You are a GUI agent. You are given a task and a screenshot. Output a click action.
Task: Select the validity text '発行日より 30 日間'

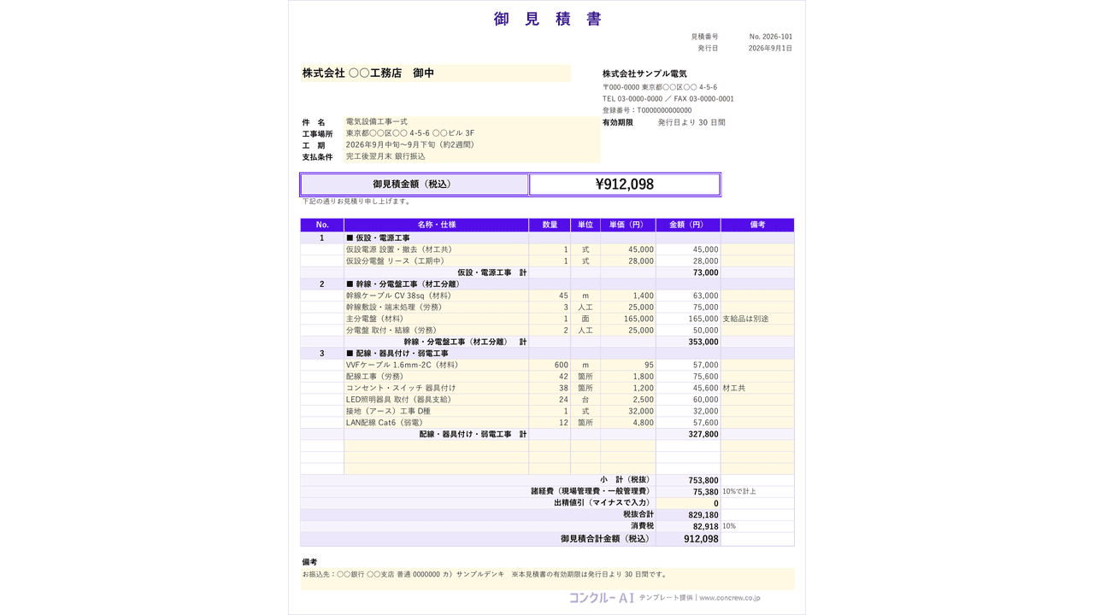691,122
